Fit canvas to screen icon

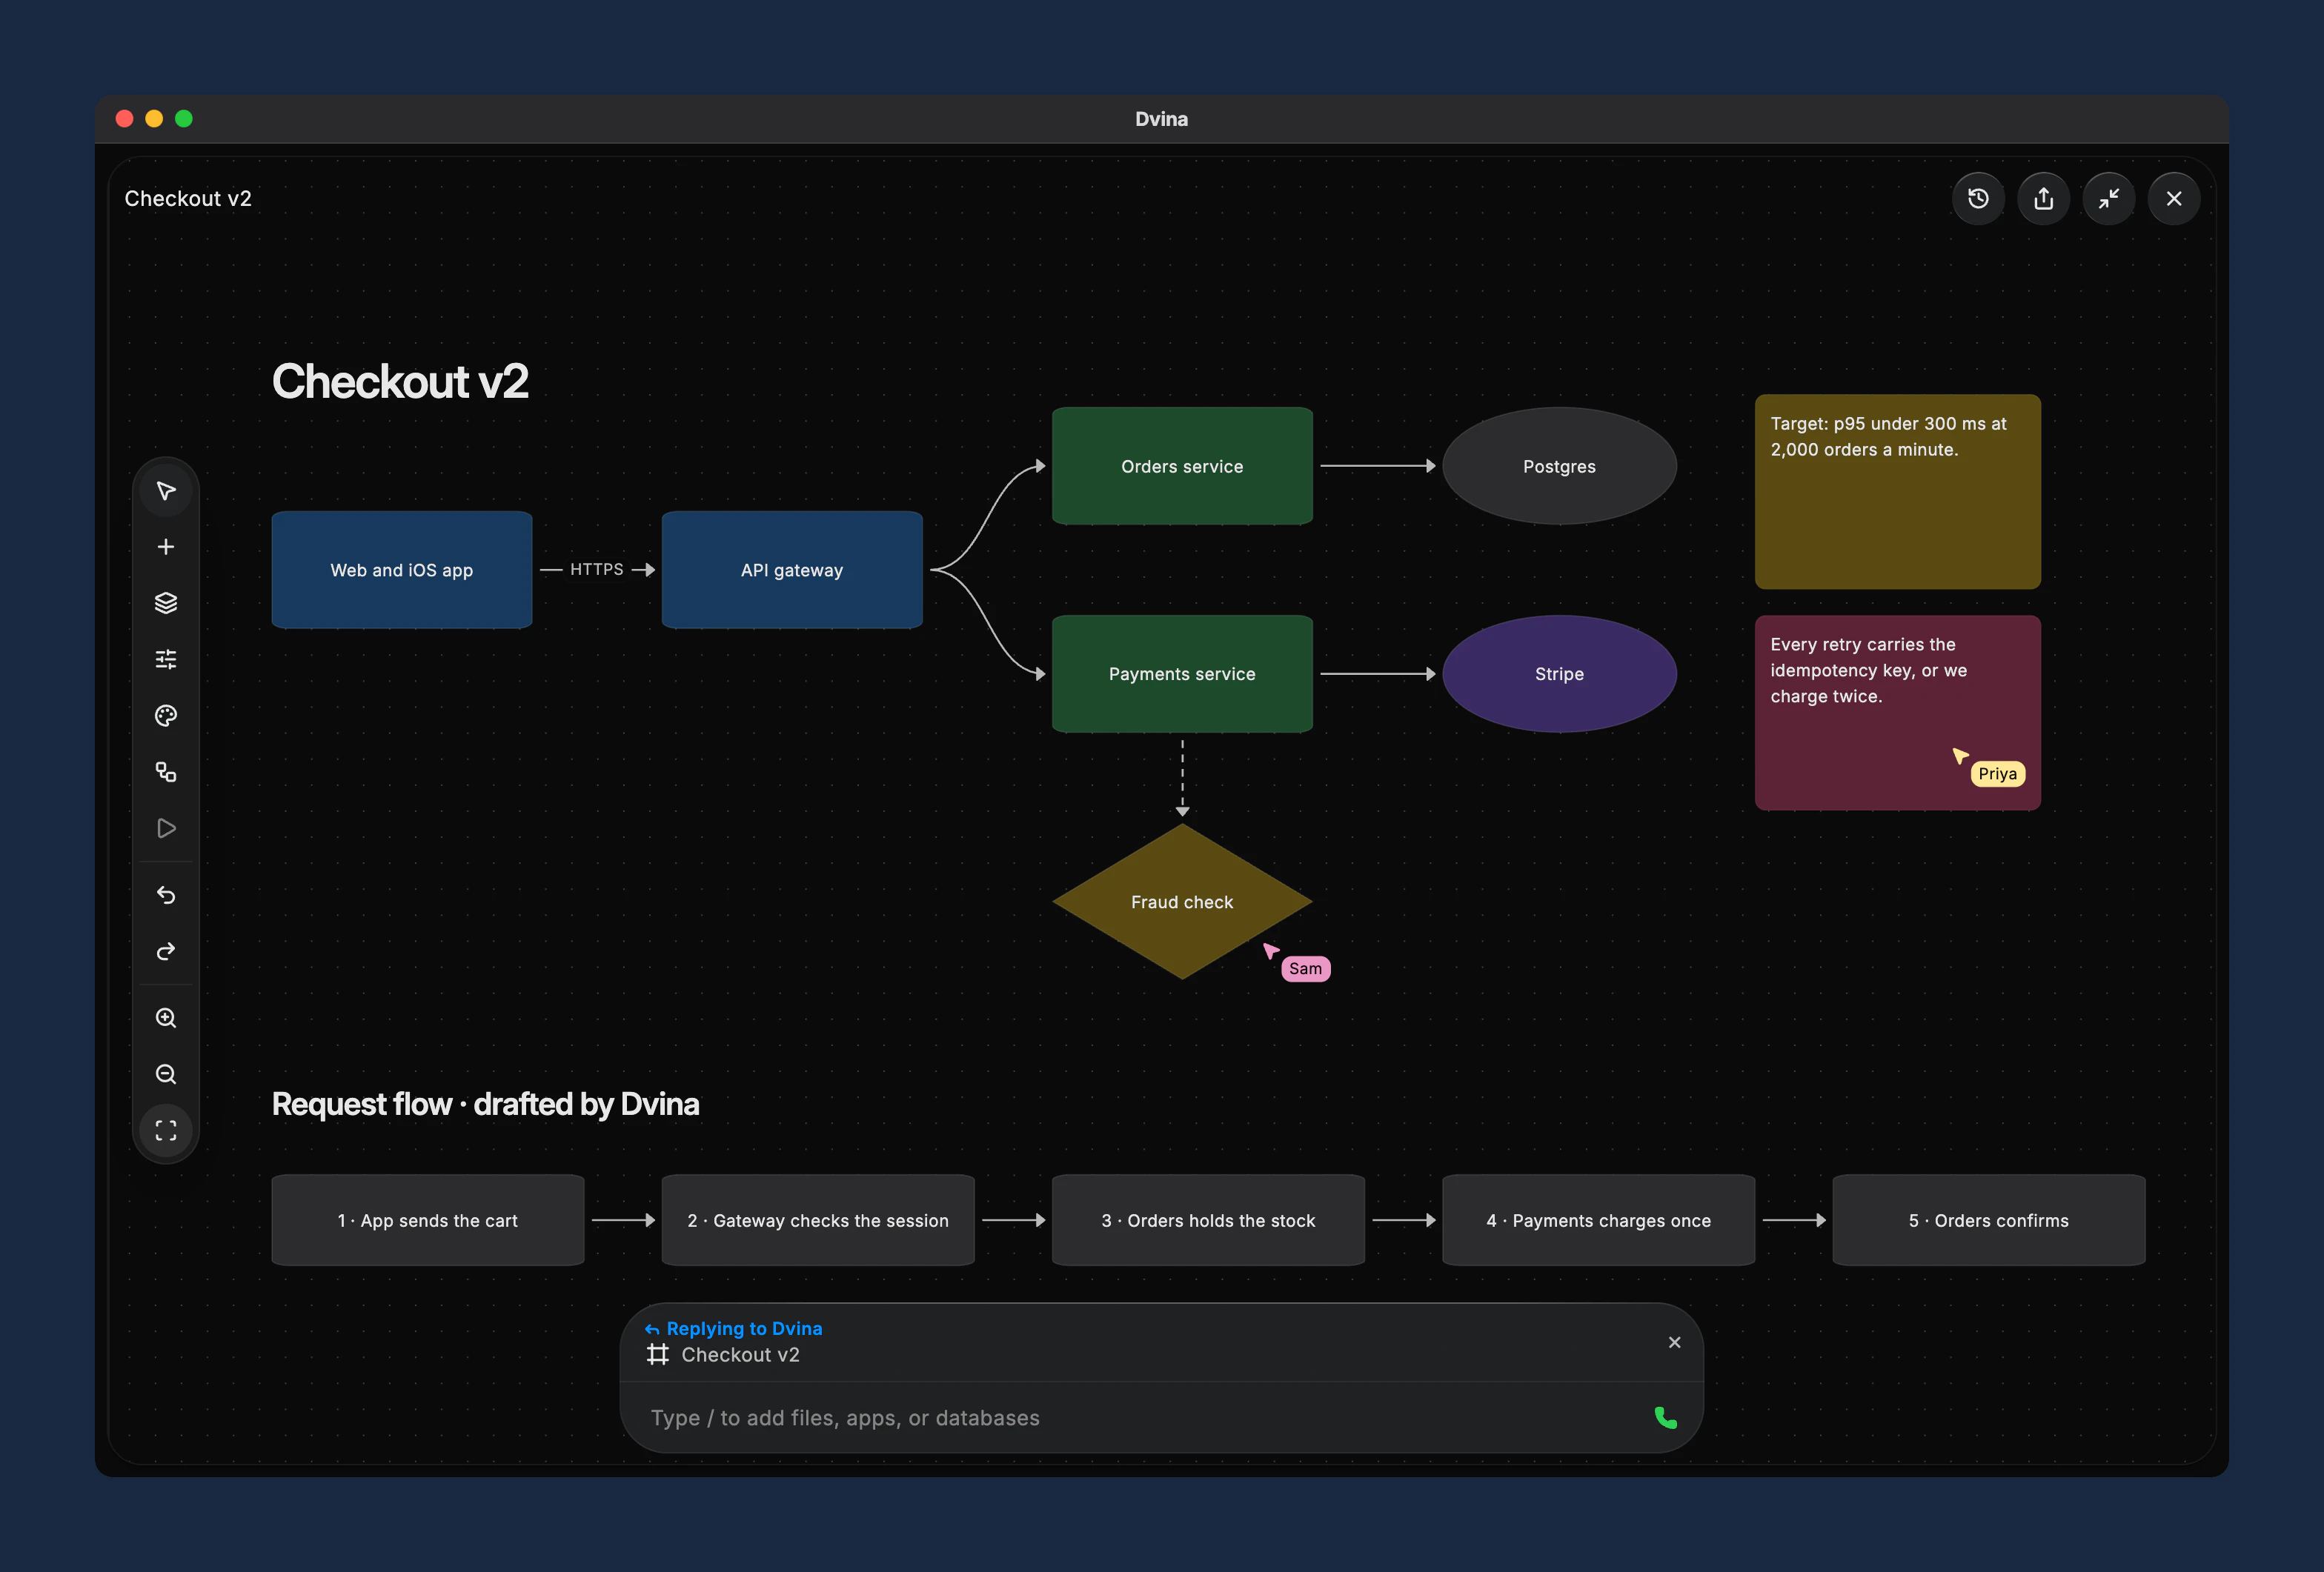click(166, 1130)
